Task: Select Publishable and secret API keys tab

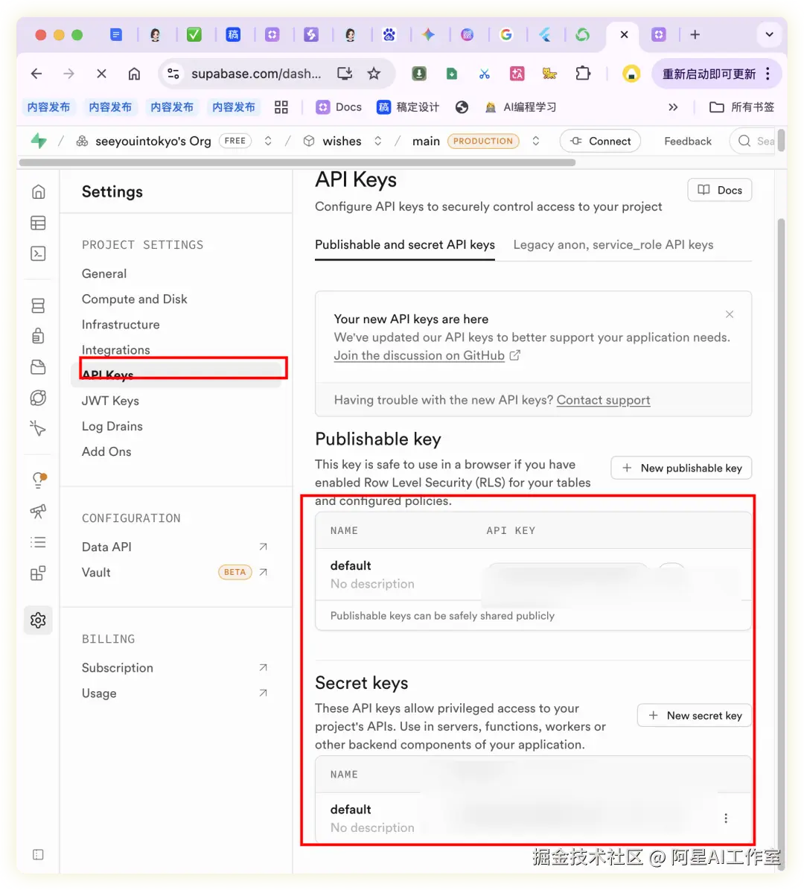Action: [x=404, y=244]
